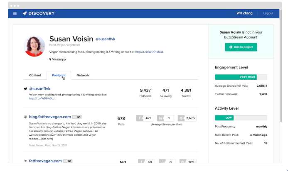
Task: Click the LinkedIn share count icon showing 1
Action: [161, 118]
